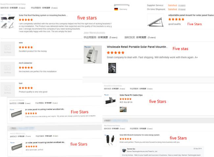Screen dimensions: 214x157
Task: Open the Wholesale Retail Portable Solar Panel Mounting link
Action: 137,47
